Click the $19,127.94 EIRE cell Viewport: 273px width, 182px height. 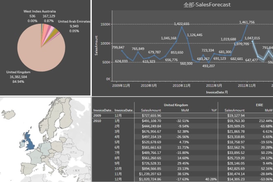[x=236, y=115]
